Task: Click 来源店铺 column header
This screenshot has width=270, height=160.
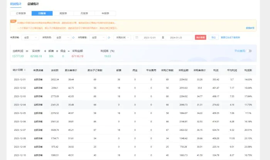Action: (38, 70)
